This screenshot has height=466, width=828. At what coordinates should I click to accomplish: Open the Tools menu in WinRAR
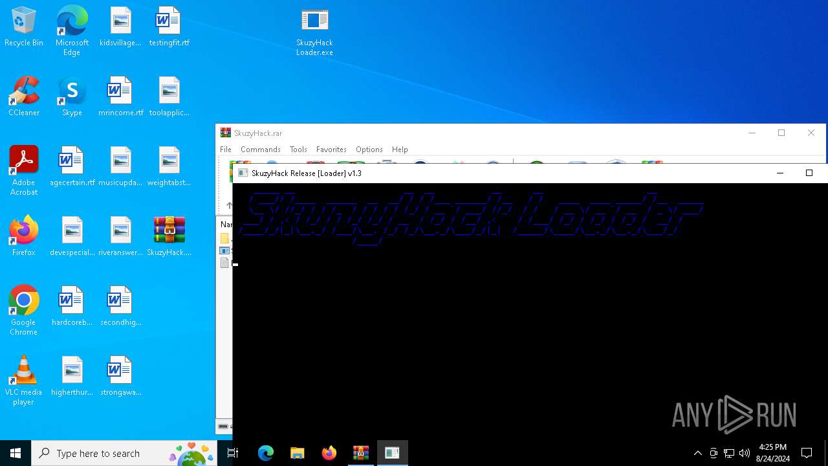(298, 150)
